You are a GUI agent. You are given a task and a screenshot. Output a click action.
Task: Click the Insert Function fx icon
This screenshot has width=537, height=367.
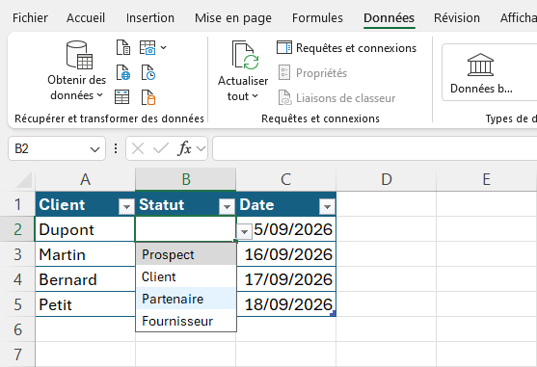[x=184, y=148]
